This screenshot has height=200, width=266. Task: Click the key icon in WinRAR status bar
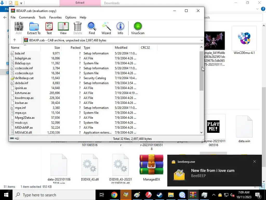(x=17, y=138)
